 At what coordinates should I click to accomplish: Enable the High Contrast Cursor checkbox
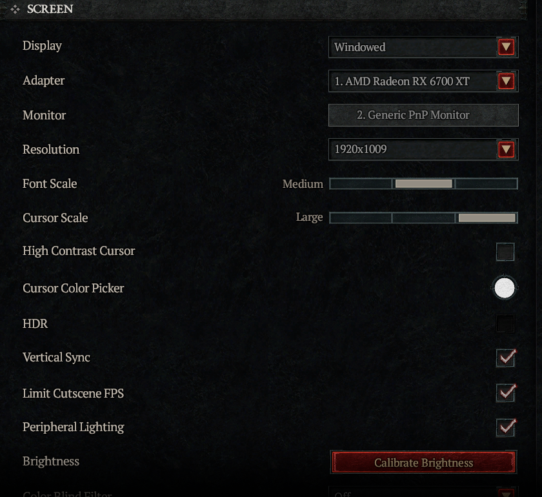(x=505, y=252)
